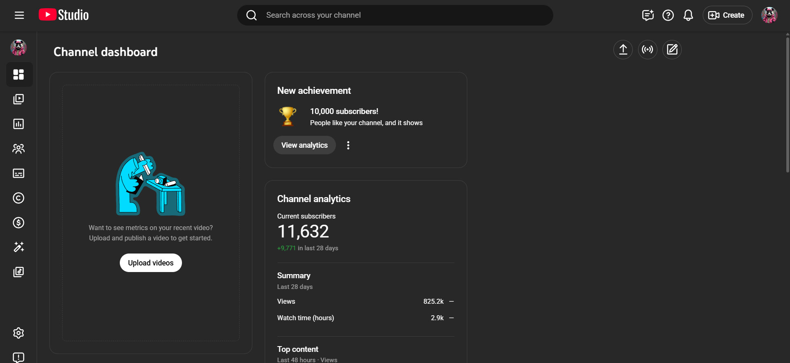Open the Earn monetization section
The image size is (790, 363).
pyautogui.click(x=19, y=223)
